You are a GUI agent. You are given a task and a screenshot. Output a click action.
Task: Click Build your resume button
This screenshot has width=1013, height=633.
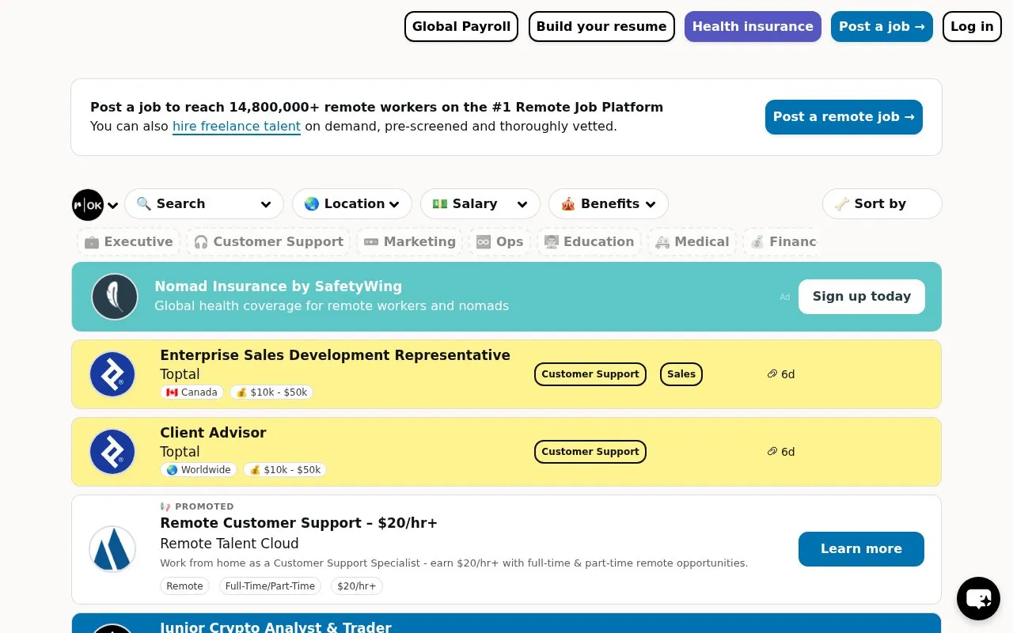pyautogui.click(x=601, y=26)
